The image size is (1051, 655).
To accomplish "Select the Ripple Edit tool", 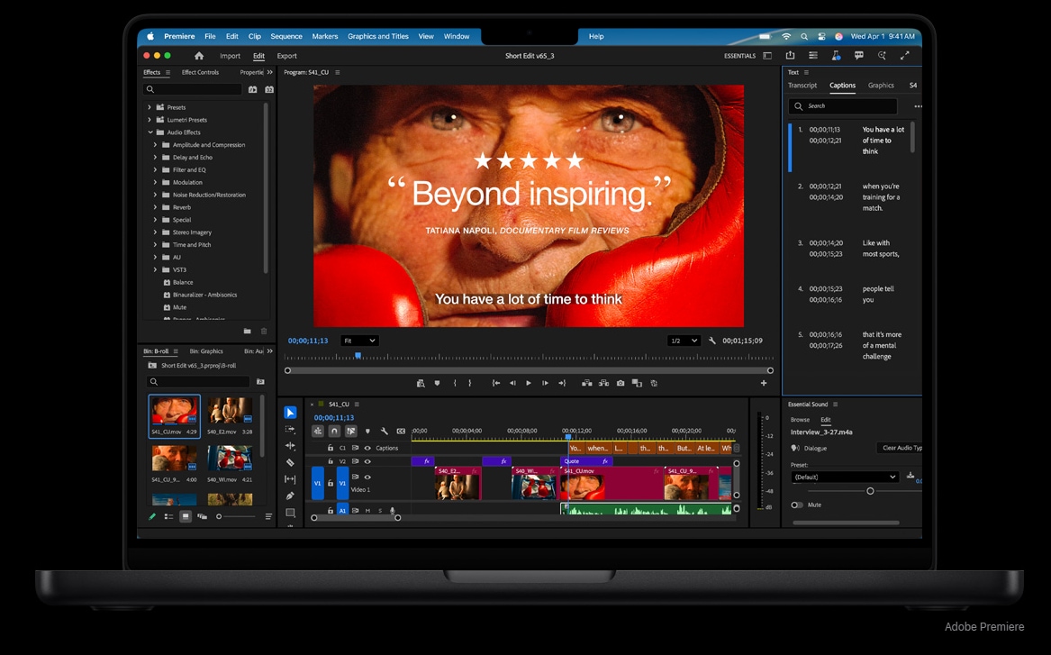I will [x=290, y=446].
